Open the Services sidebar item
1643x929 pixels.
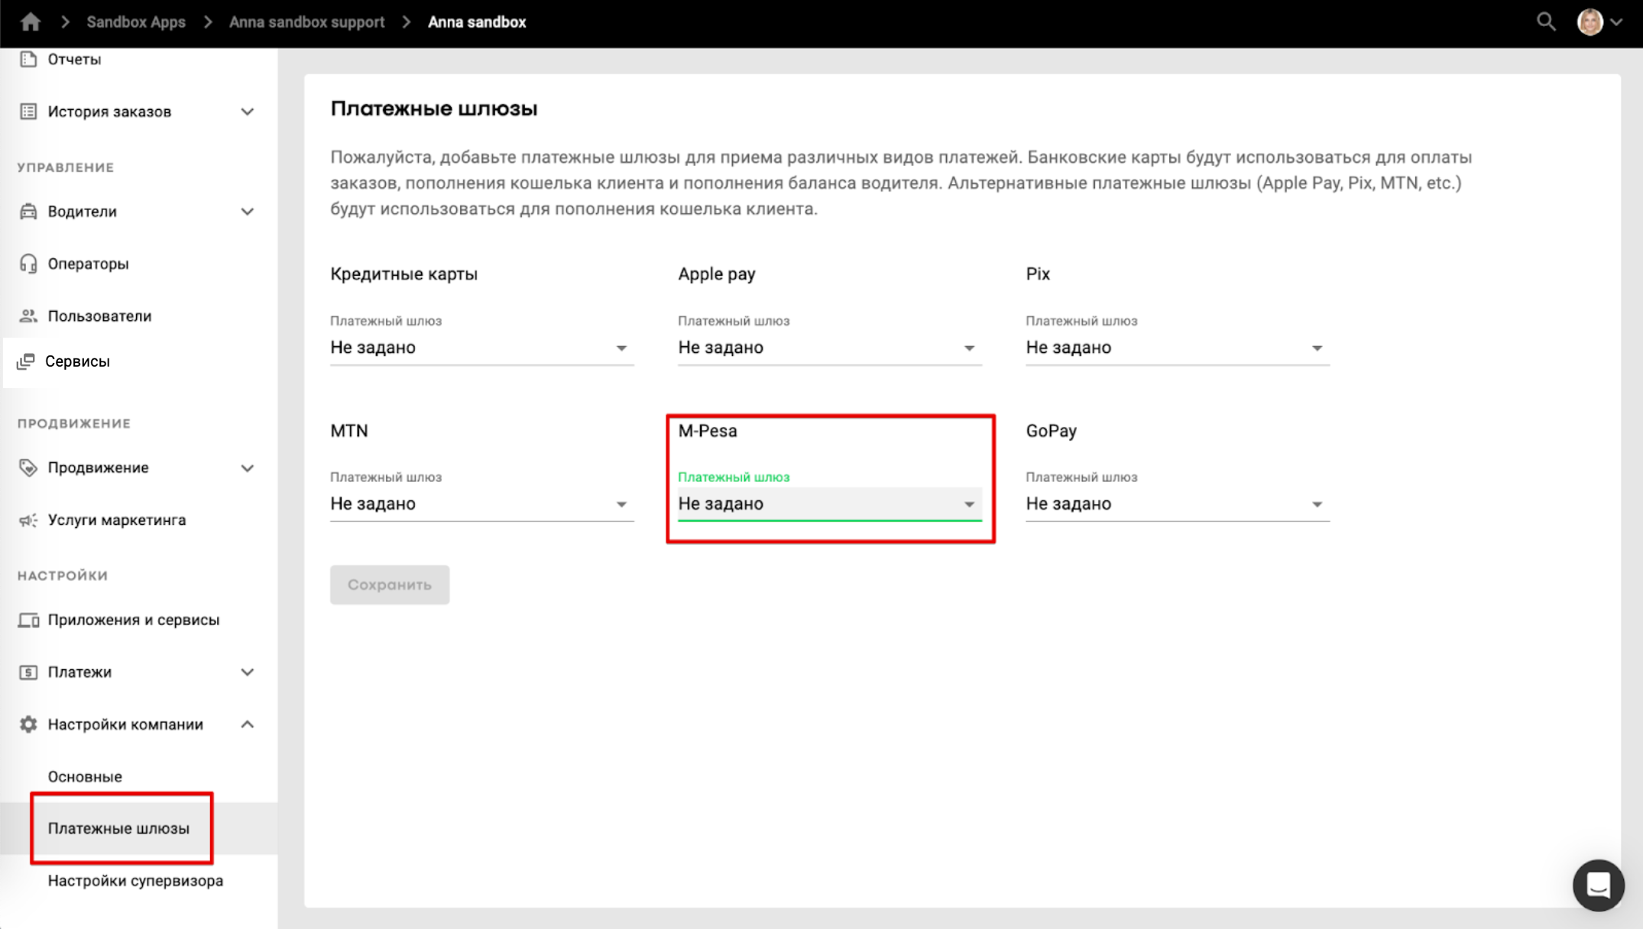(x=77, y=361)
